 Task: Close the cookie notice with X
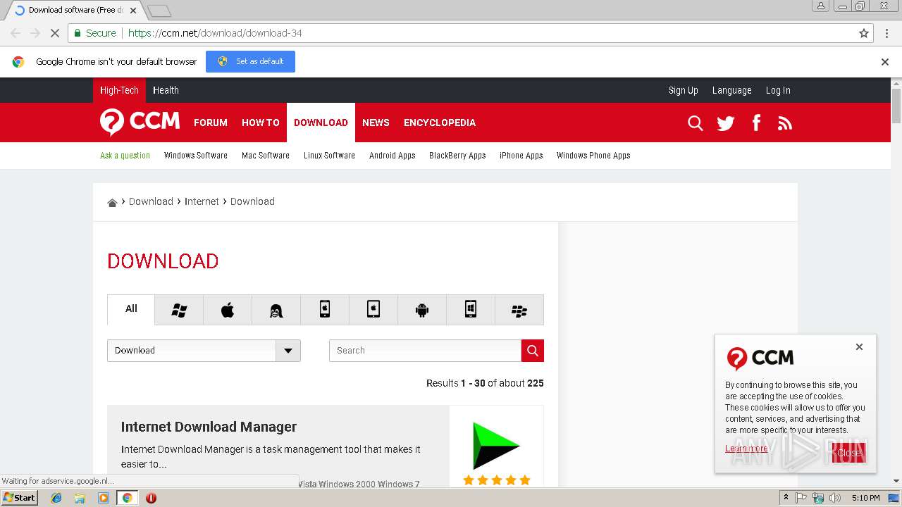tap(859, 346)
